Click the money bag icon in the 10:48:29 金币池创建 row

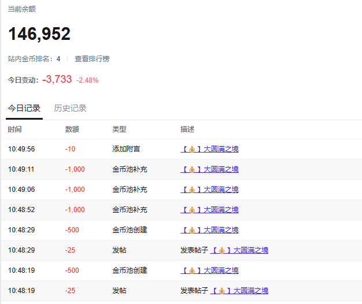(192, 230)
